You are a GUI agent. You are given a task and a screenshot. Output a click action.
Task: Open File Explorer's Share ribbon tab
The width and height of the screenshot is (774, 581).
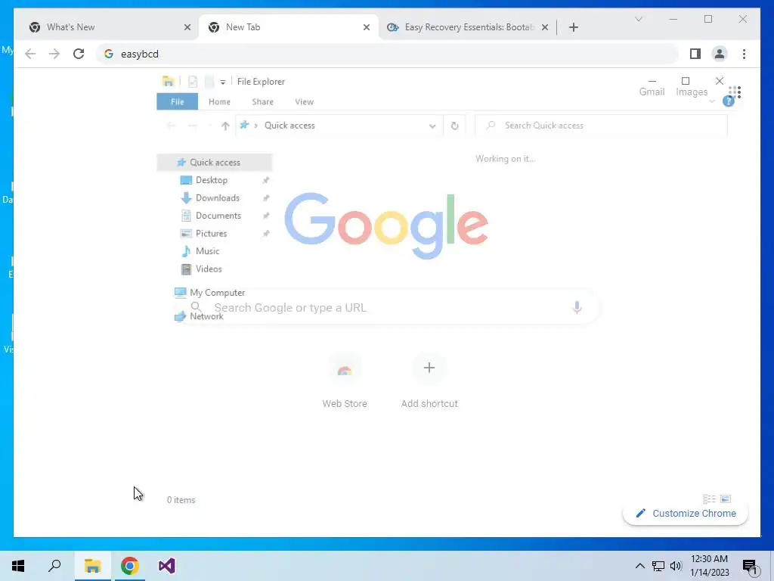pyautogui.click(x=262, y=102)
